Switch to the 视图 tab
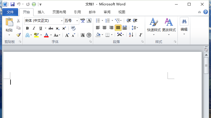 coord(122,12)
